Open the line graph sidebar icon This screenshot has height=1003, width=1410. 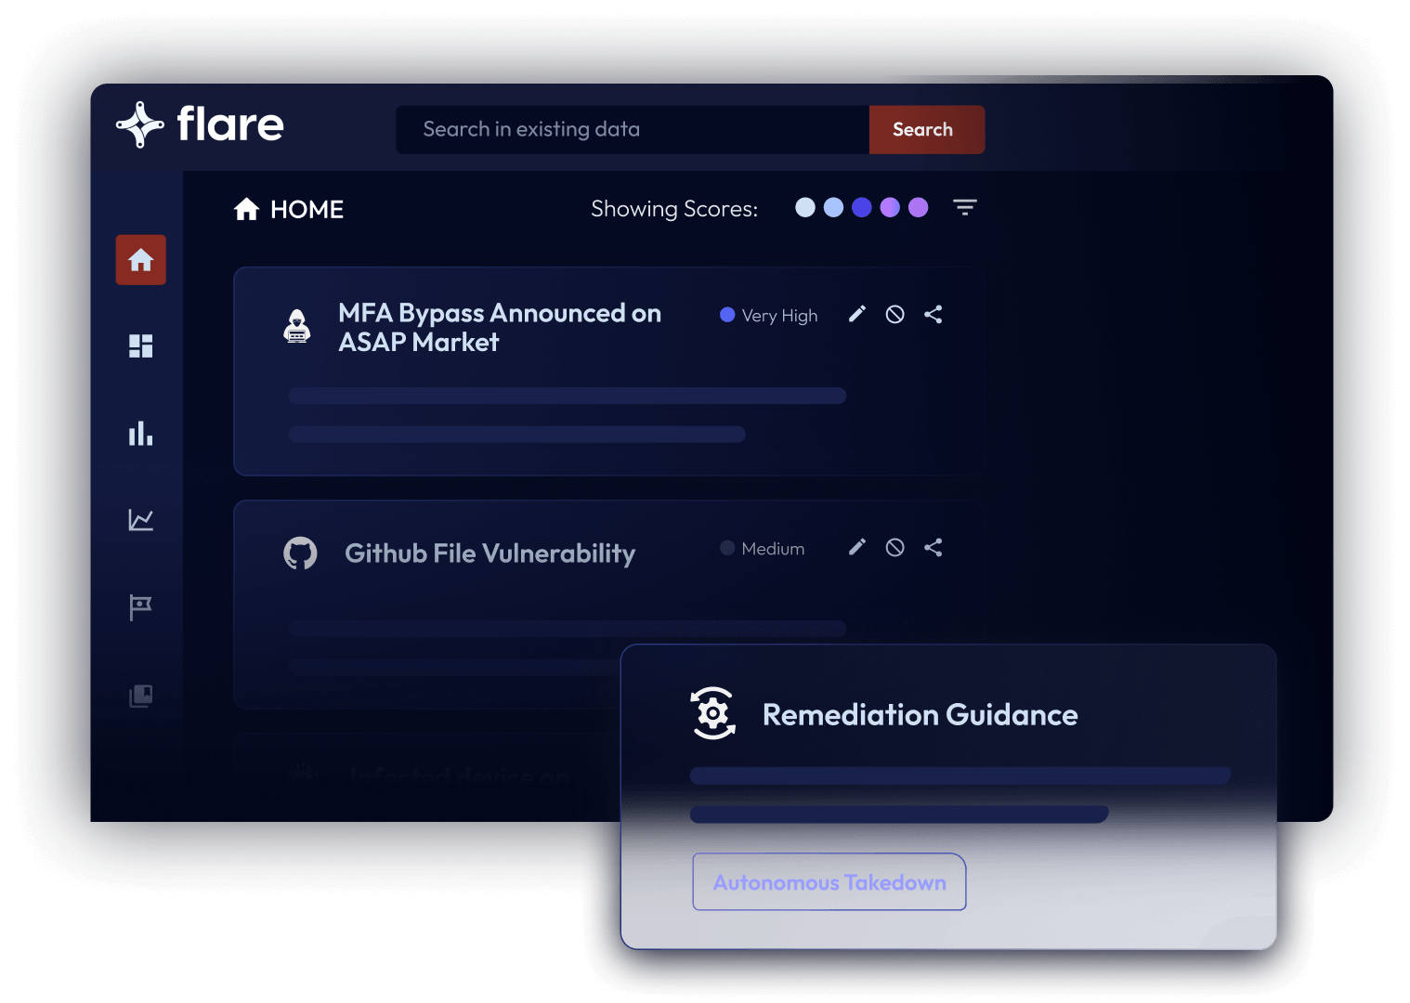(141, 520)
